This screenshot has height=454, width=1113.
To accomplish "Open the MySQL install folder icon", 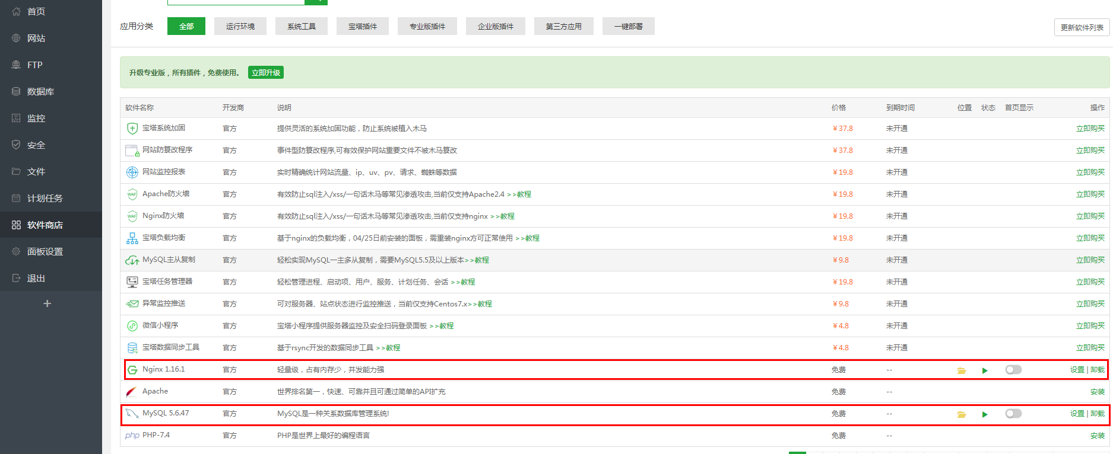I will (962, 414).
